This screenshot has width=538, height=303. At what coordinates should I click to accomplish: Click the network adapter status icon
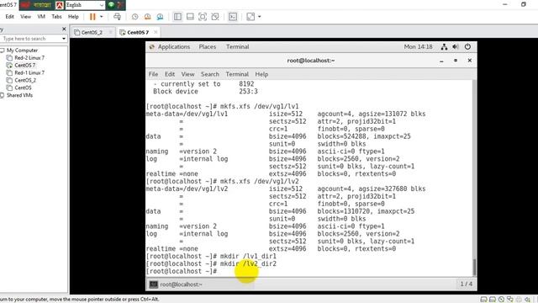coord(510,300)
